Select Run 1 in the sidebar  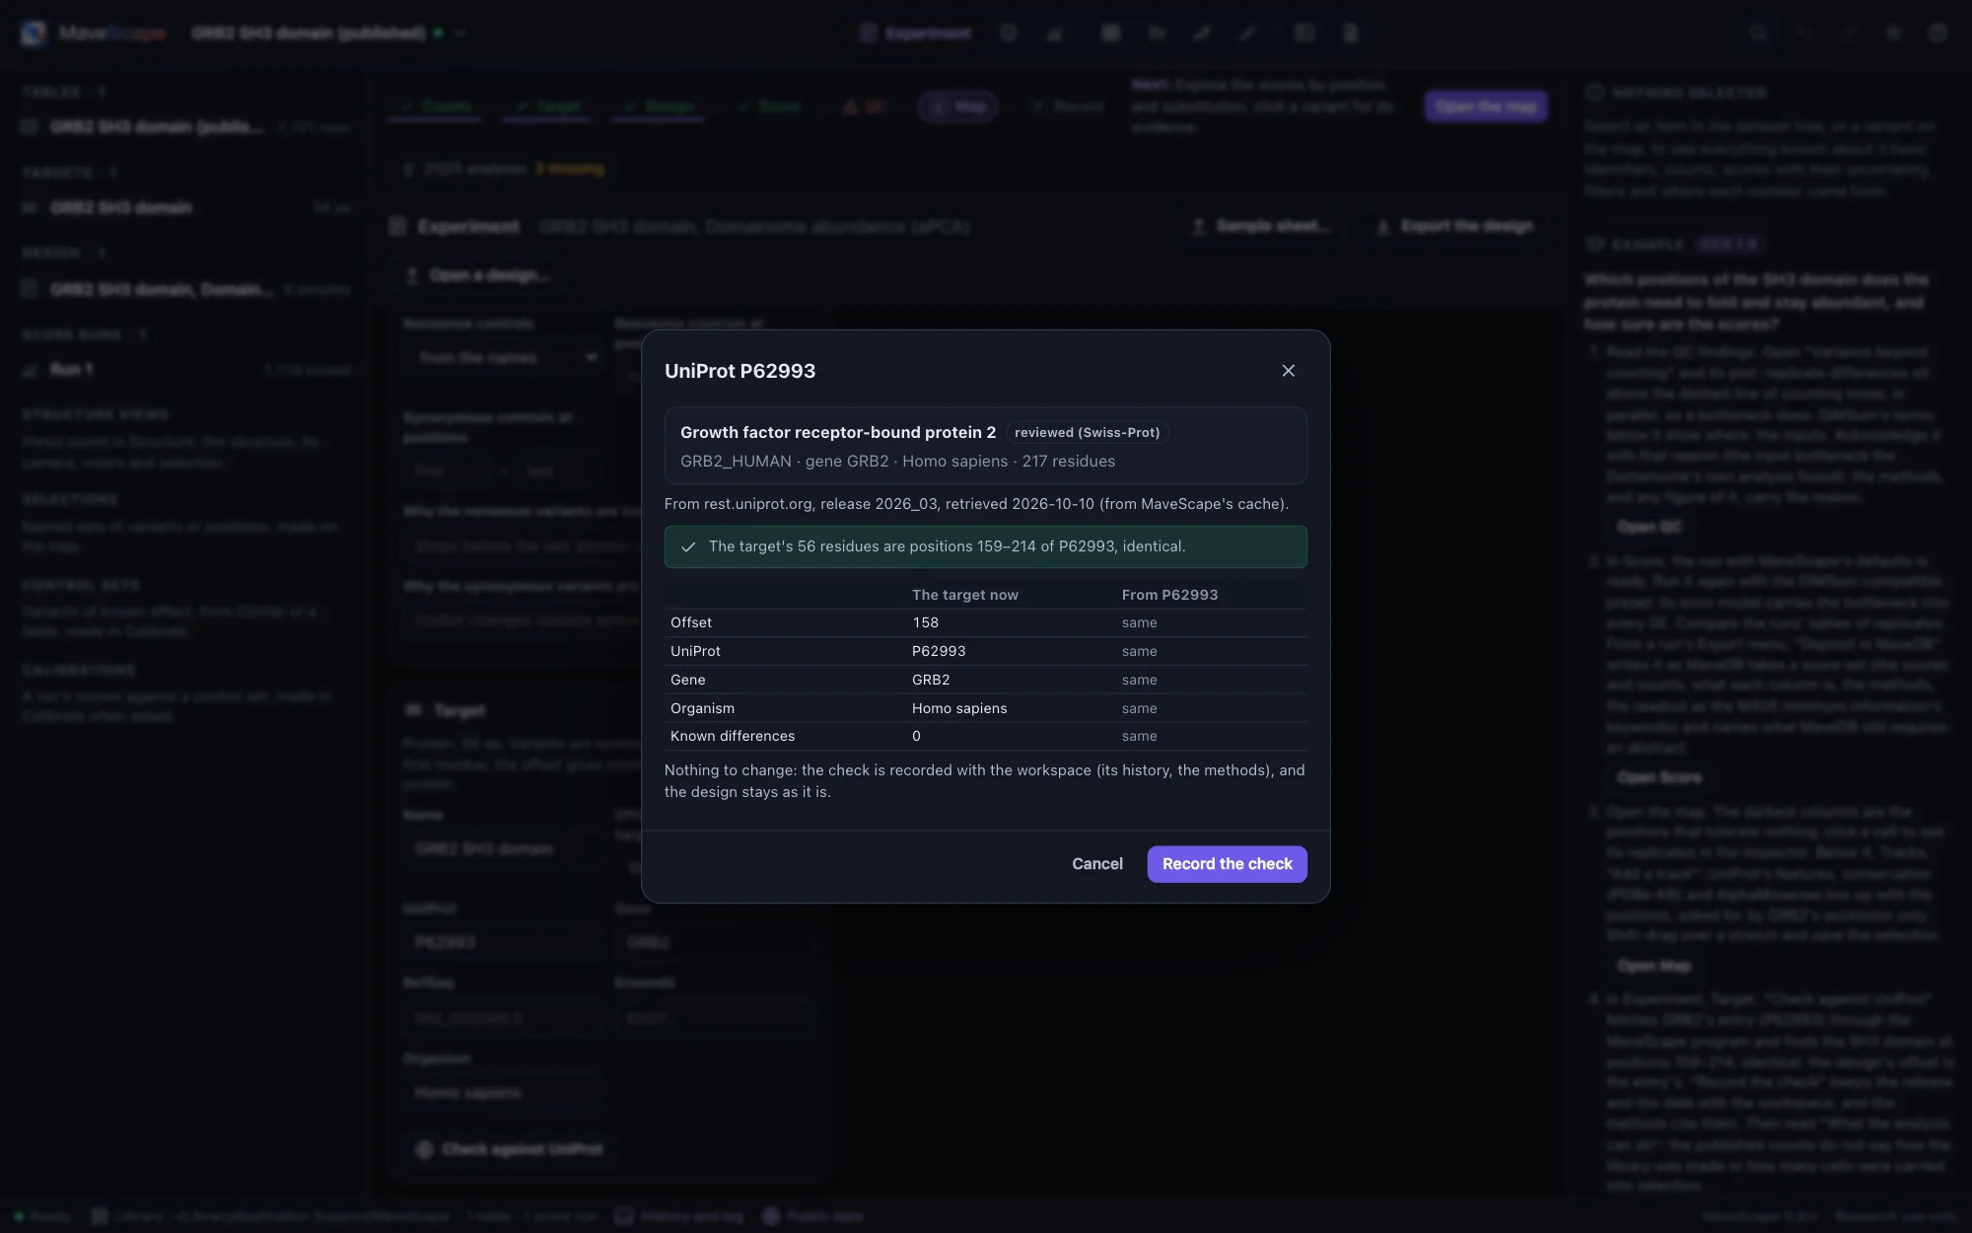185,369
